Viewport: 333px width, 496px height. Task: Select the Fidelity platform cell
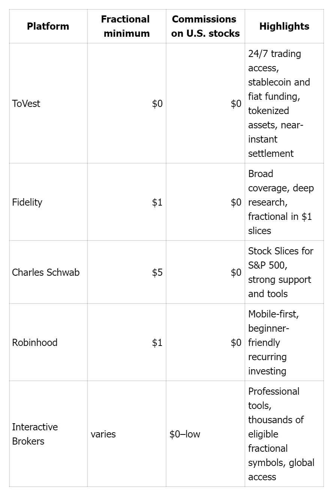(x=27, y=202)
